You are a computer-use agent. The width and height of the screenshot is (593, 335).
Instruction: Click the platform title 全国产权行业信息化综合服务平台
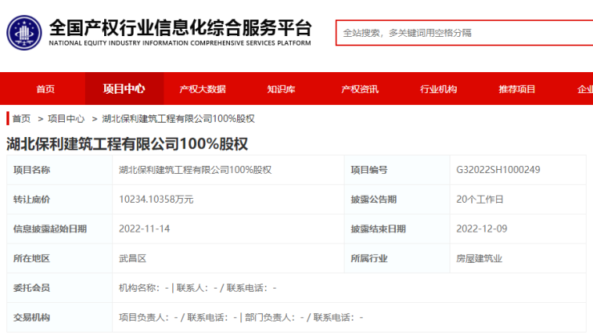(180, 27)
